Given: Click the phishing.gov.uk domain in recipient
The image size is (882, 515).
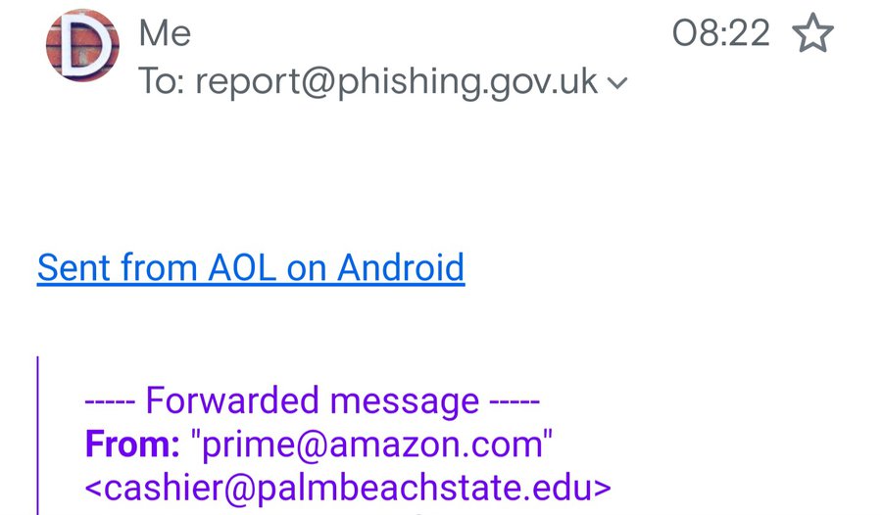Looking at the screenshot, I should click(467, 82).
